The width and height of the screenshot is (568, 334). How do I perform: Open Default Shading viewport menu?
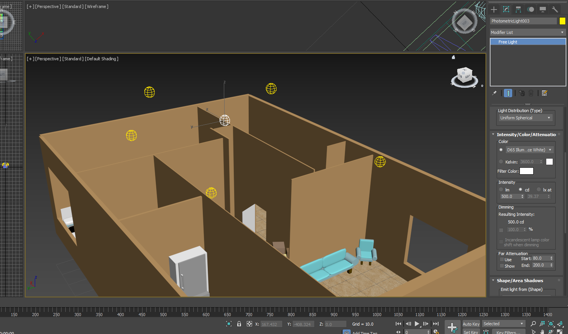[x=102, y=59]
